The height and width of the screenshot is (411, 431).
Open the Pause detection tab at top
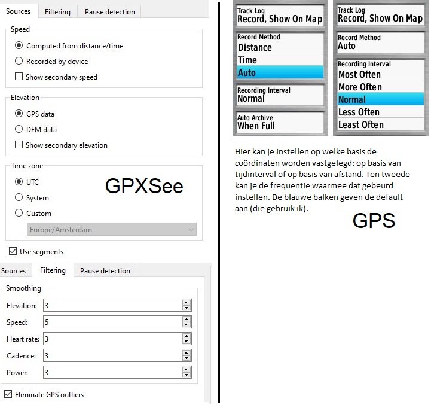click(x=109, y=11)
